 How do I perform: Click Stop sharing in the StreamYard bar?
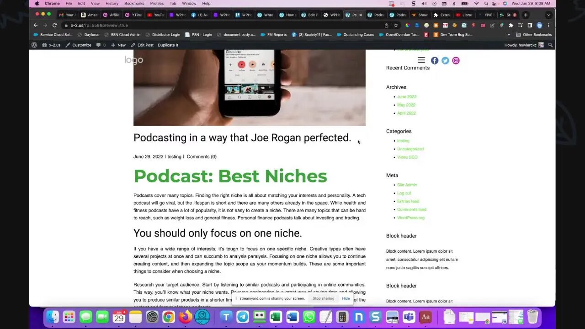[x=324, y=298]
